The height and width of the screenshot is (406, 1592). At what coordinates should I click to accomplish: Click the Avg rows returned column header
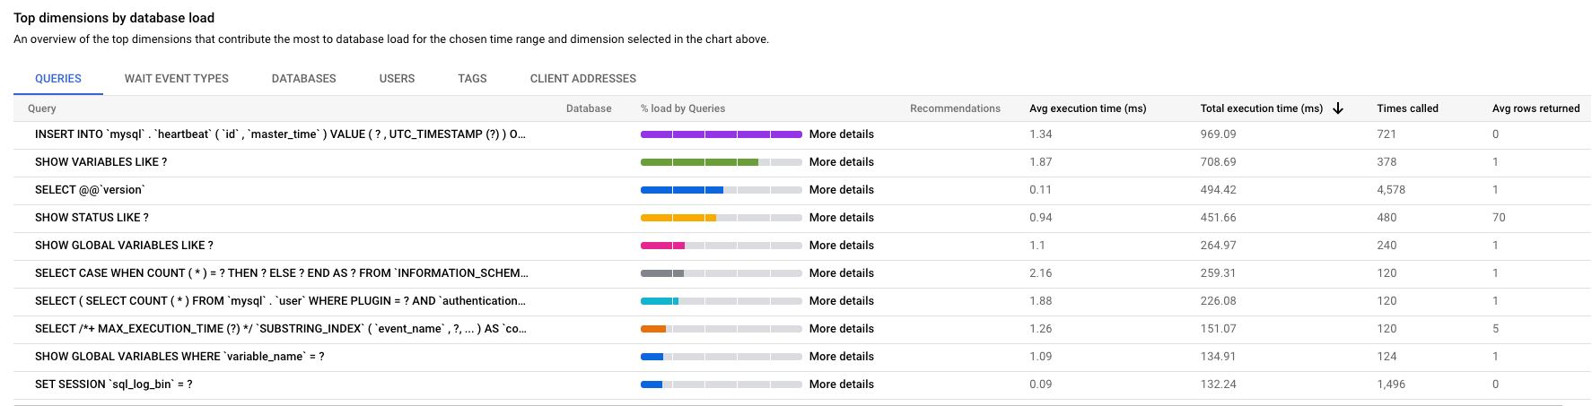[x=1535, y=108]
